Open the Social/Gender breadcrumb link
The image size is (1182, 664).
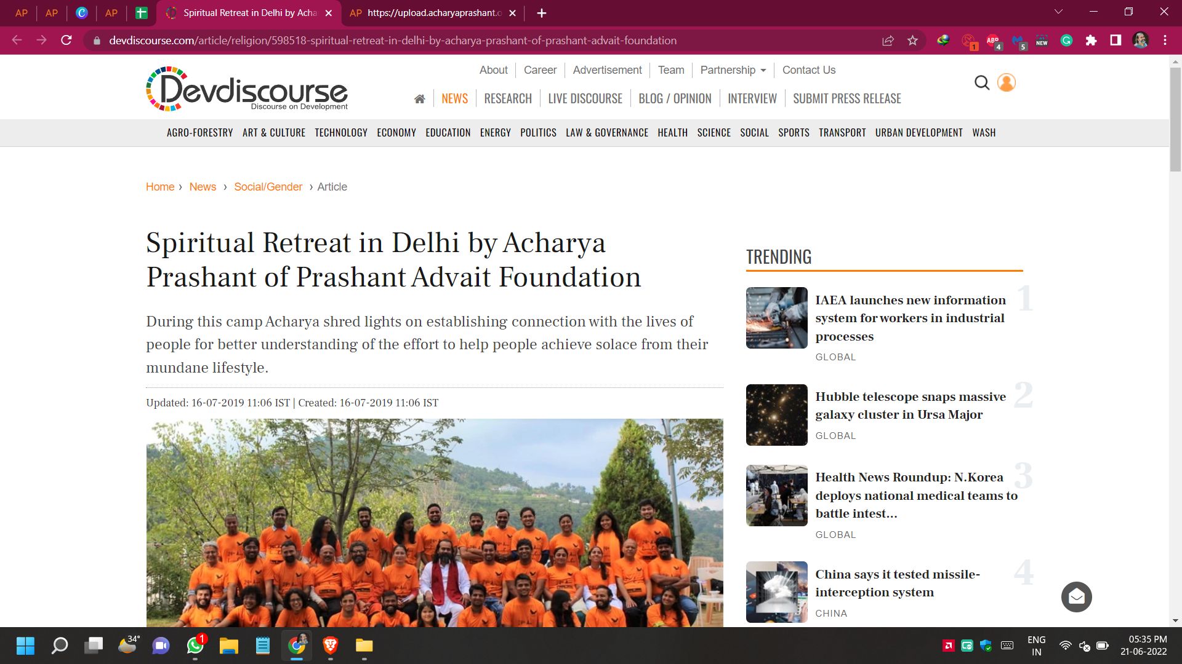click(268, 187)
